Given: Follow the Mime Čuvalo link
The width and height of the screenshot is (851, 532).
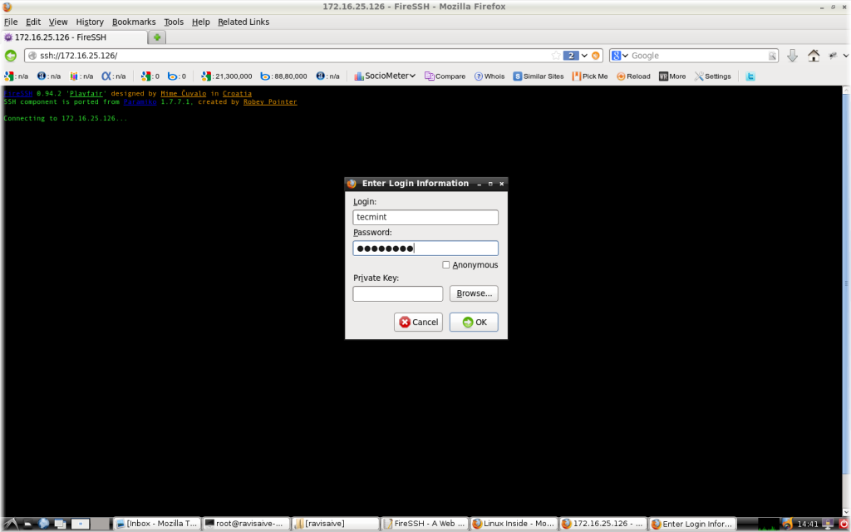Looking at the screenshot, I should point(184,93).
